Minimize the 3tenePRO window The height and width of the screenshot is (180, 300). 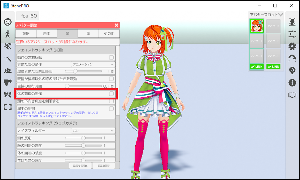click(x=259, y=6)
